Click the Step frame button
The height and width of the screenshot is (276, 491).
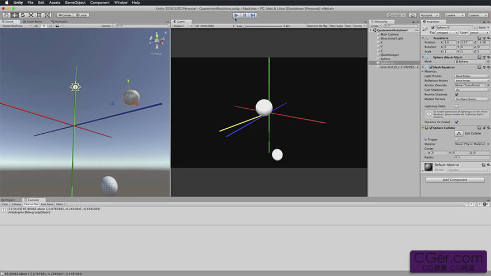(x=253, y=15)
